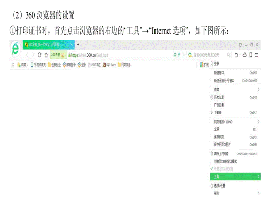Expand the 收藏 submenu

pos(235,89)
